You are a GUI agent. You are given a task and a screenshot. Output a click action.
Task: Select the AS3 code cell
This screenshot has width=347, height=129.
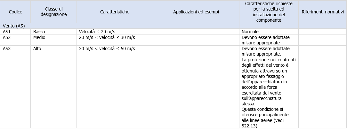pyautogui.click(x=7, y=49)
